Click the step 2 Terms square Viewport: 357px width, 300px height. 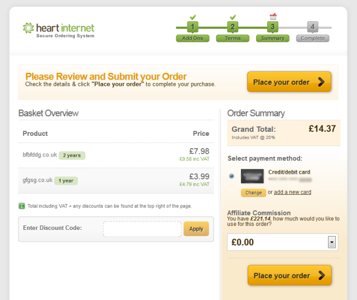[x=233, y=27]
